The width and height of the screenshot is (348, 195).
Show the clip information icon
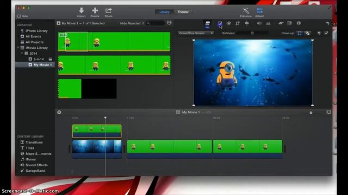point(299,23)
